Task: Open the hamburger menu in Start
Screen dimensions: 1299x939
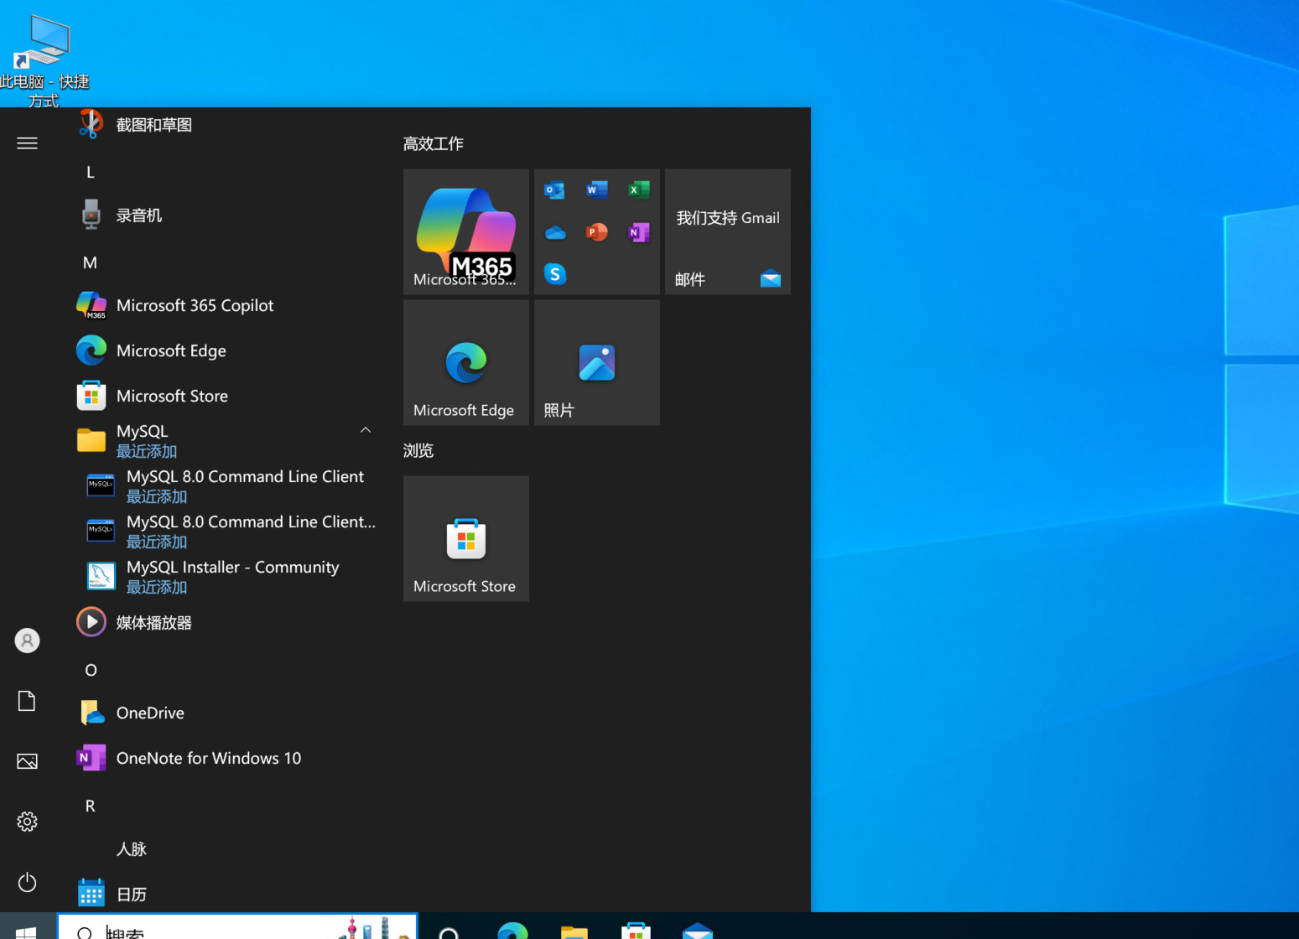Action: [27, 143]
